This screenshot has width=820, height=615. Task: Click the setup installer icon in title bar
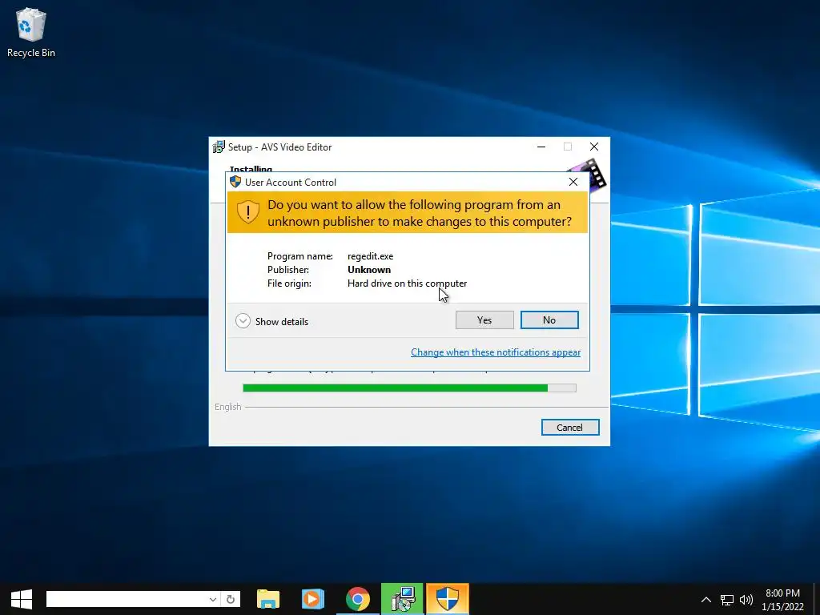(x=219, y=147)
